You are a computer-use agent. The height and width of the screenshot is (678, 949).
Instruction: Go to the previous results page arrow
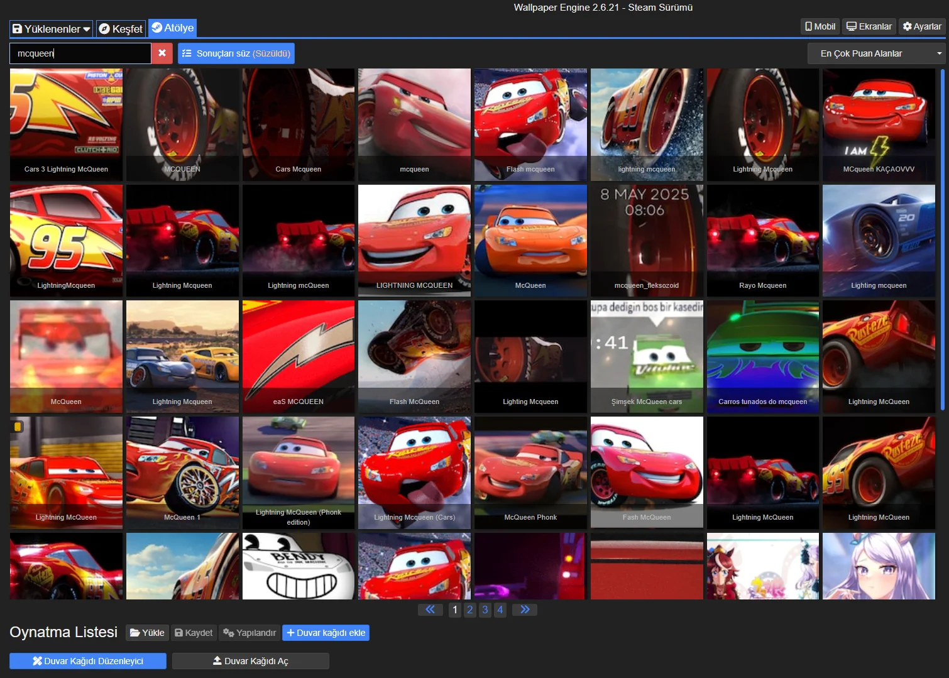(431, 610)
